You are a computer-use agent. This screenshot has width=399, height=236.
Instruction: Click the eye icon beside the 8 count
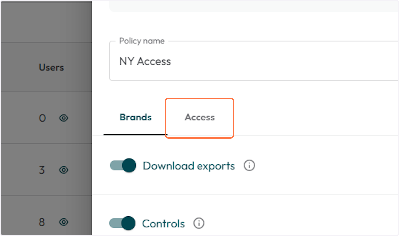[64, 222]
